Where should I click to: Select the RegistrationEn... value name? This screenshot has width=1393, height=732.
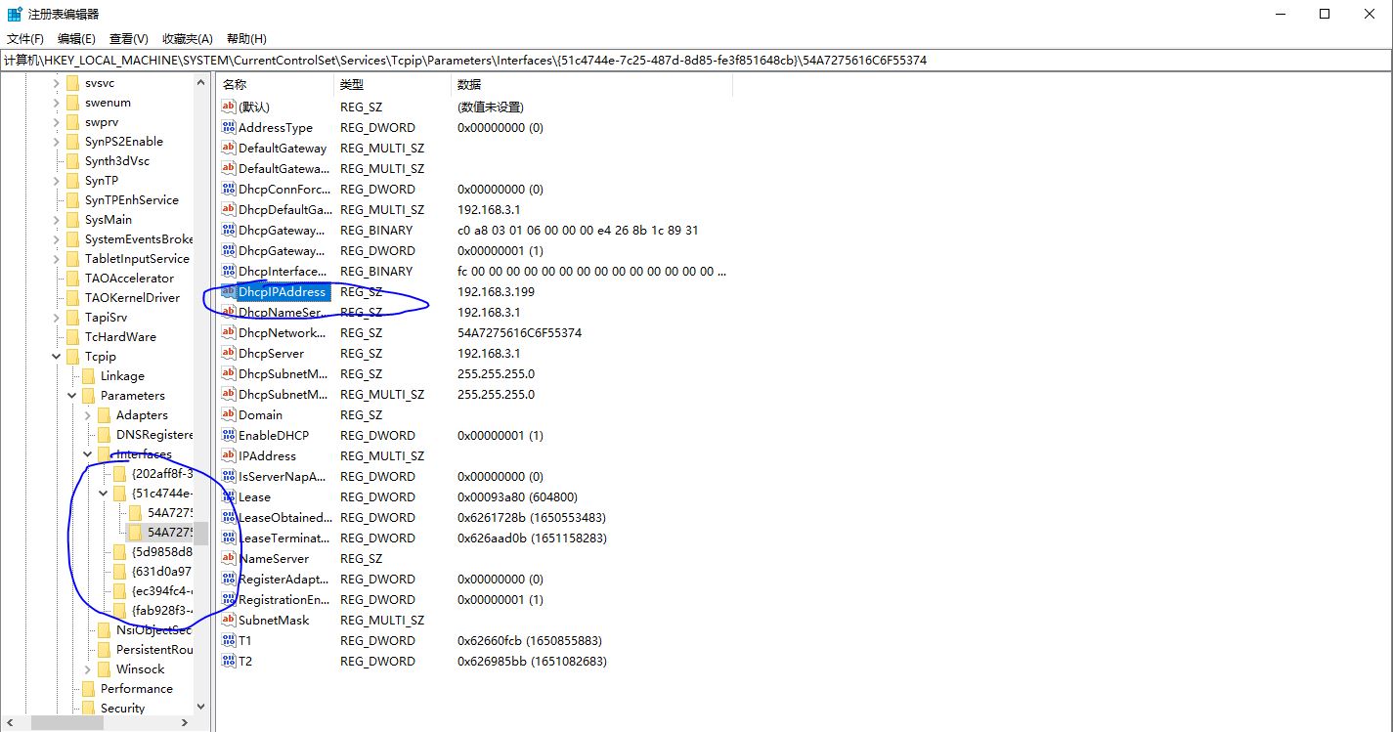(284, 599)
